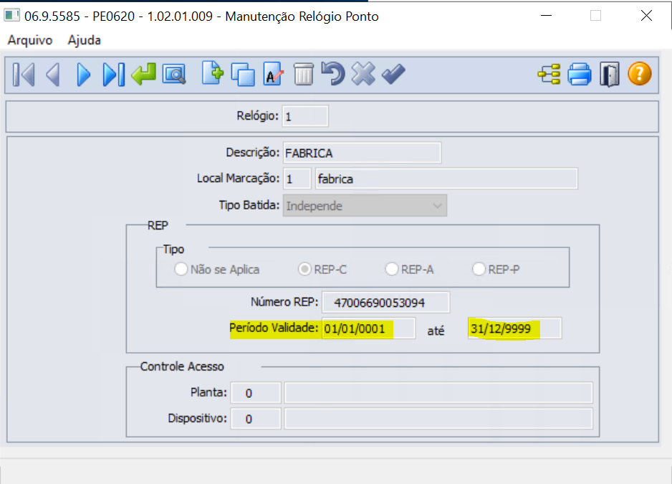This screenshot has width=672, height=484.
Task: Click the Período Validade label
Action: tap(274, 328)
